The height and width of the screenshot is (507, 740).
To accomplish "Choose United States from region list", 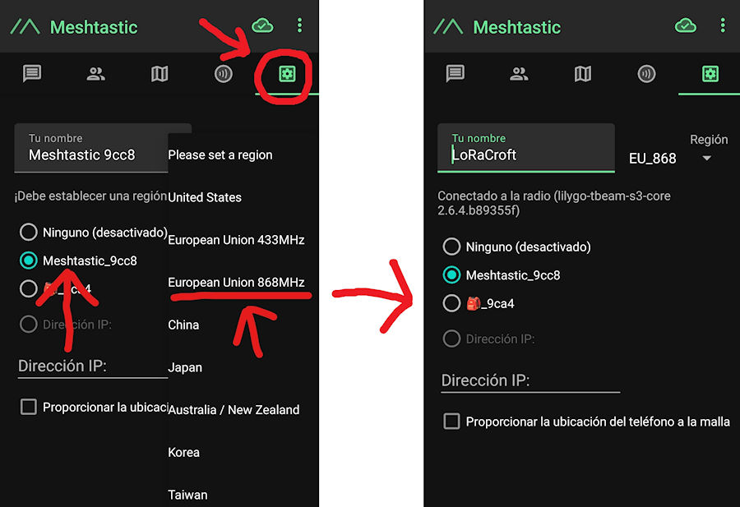I will pyautogui.click(x=205, y=197).
